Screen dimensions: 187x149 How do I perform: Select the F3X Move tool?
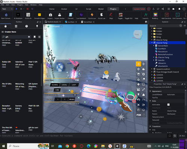tap(138, 64)
